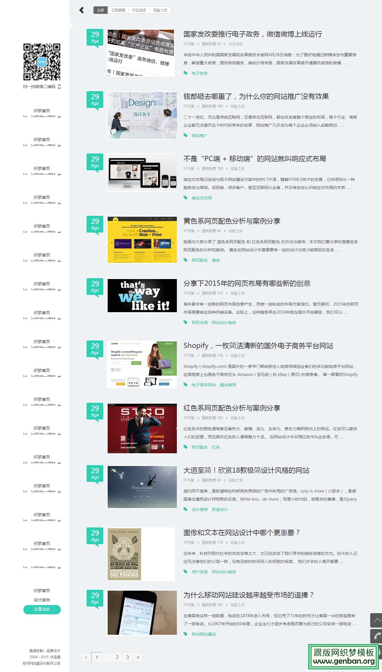The image size is (382, 672).
Task: Switch to the 行业动态 tab
Action: click(139, 10)
